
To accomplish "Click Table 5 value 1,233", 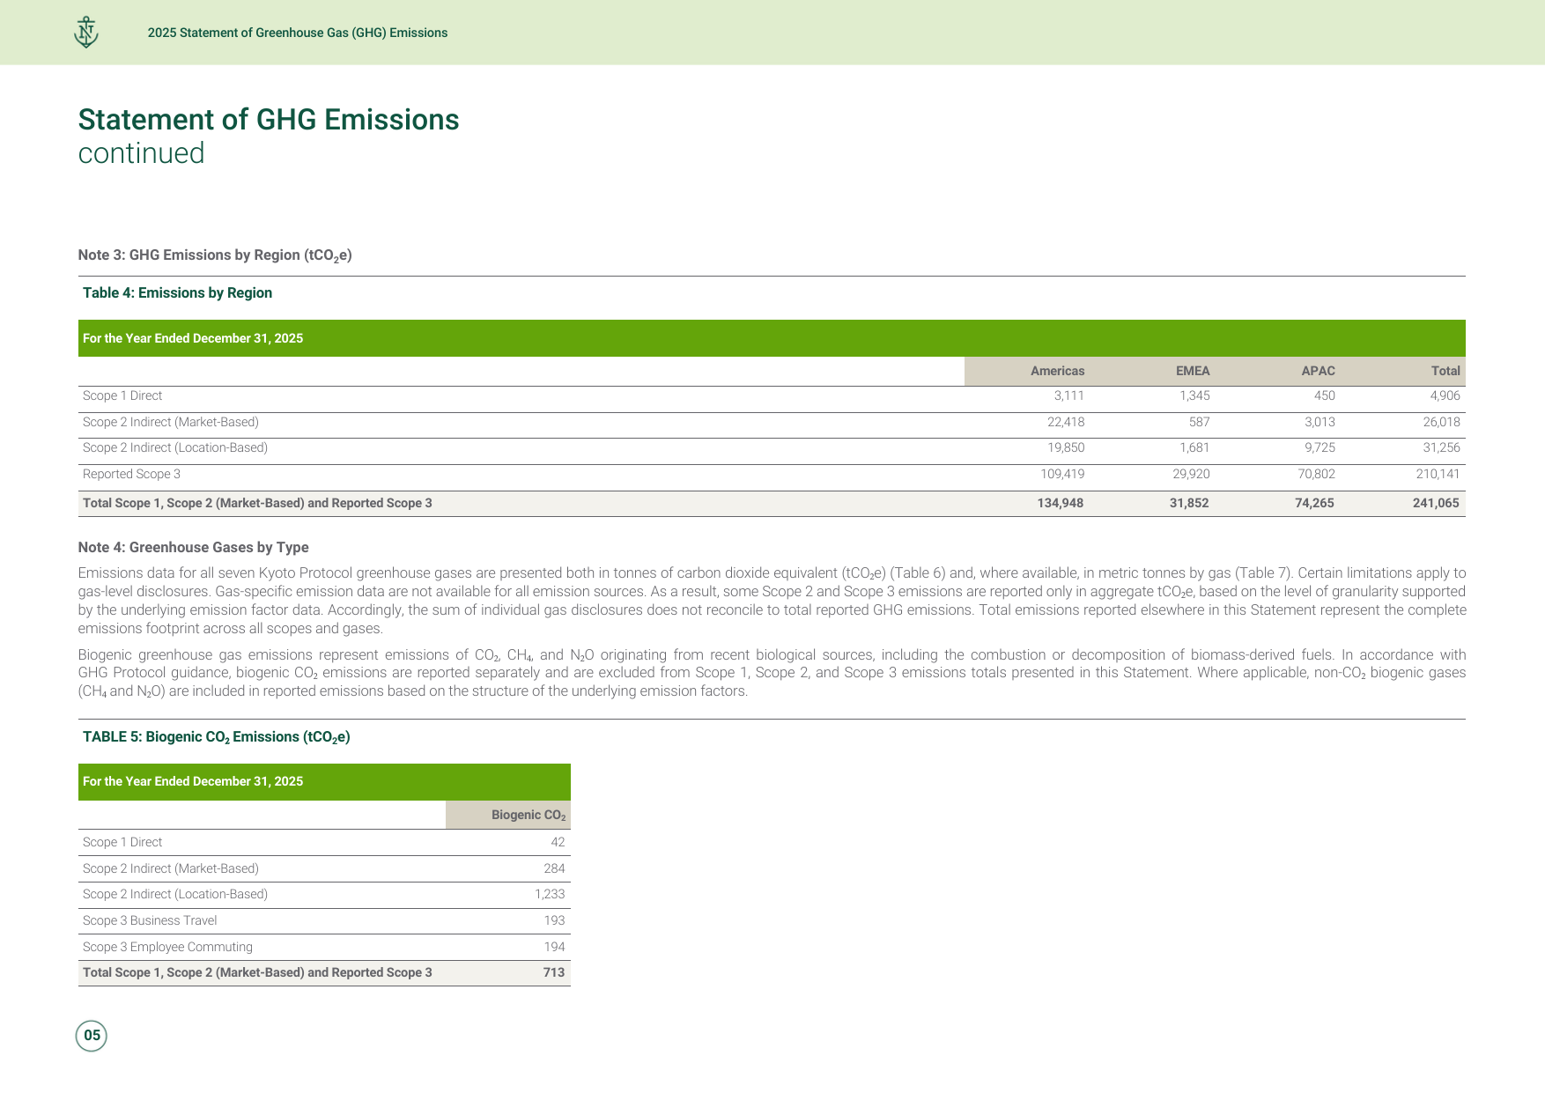I will tap(550, 895).
